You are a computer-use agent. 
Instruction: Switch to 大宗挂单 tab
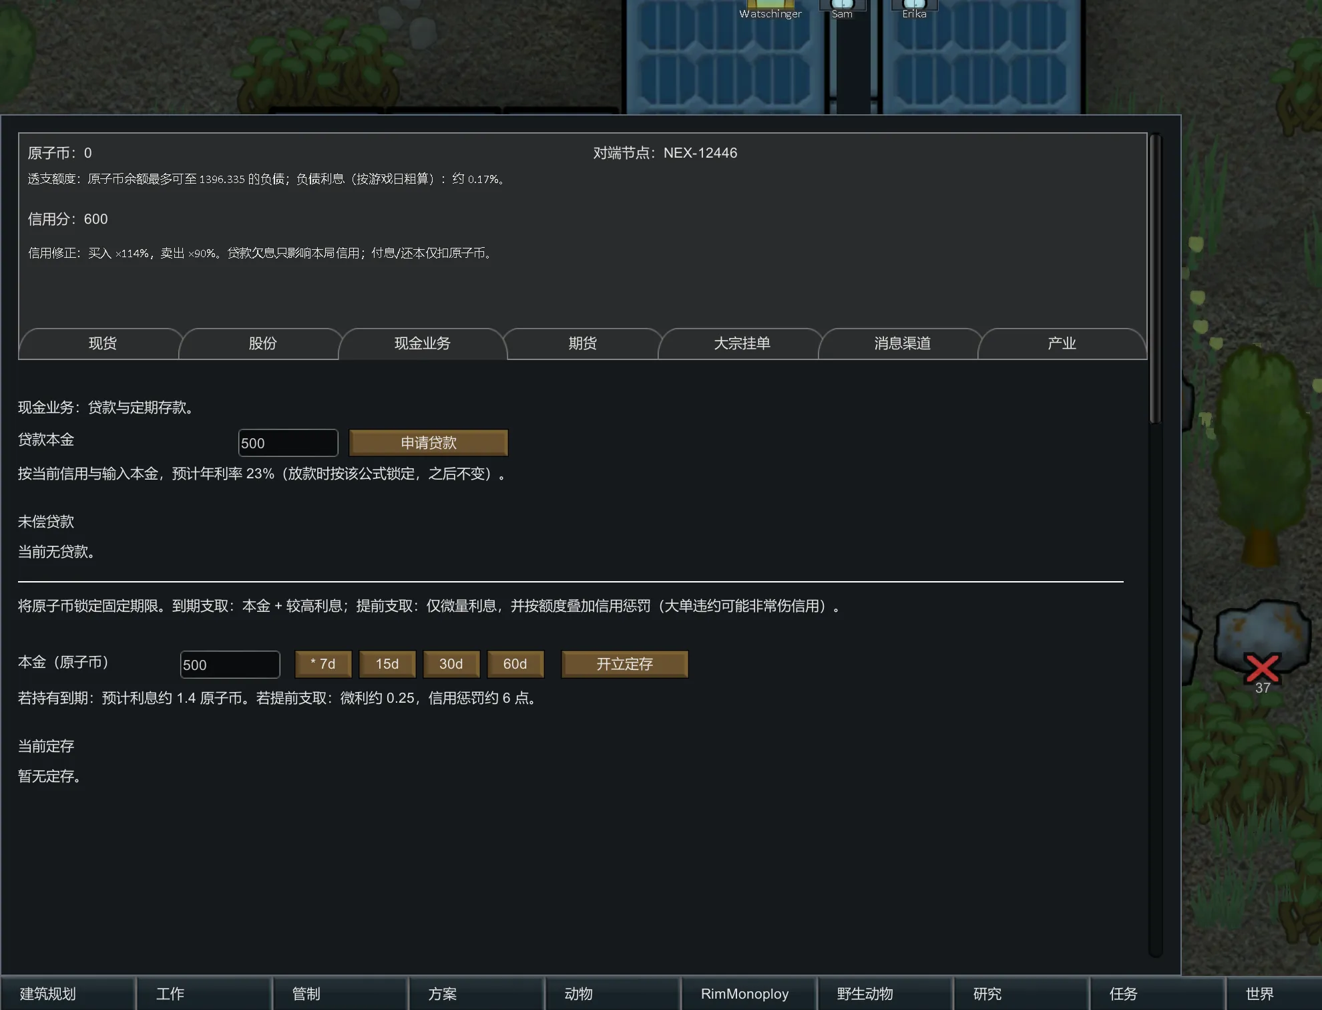[742, 343]
